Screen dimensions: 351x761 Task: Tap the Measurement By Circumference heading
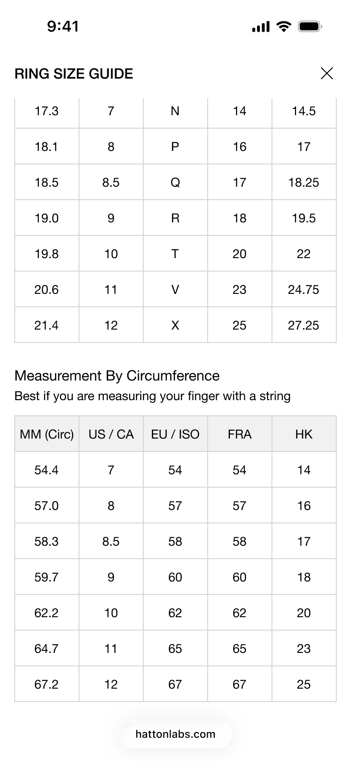(x=117, y=376)
